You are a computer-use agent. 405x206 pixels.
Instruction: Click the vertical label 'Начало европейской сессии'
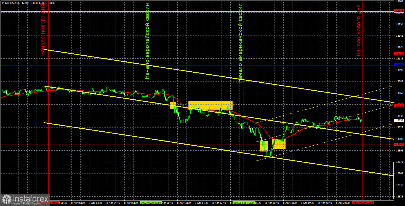147,41
